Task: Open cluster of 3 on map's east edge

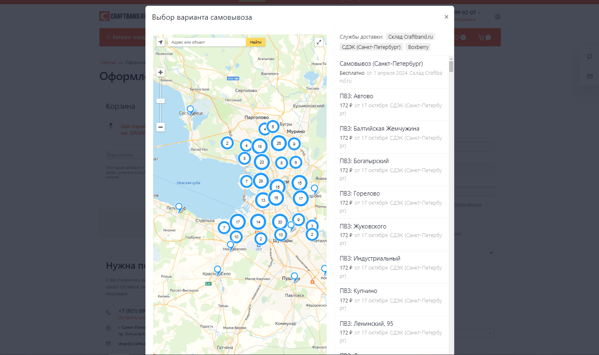Action: click(x=312, y=226)
